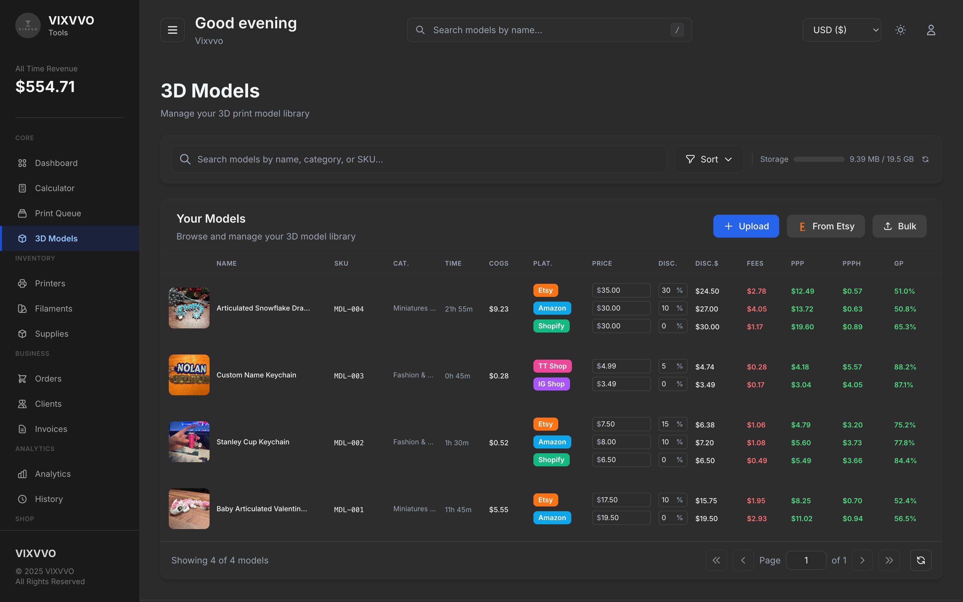Click the next page chevron icon
Screen dimensions: 963x602
[862, 560]
